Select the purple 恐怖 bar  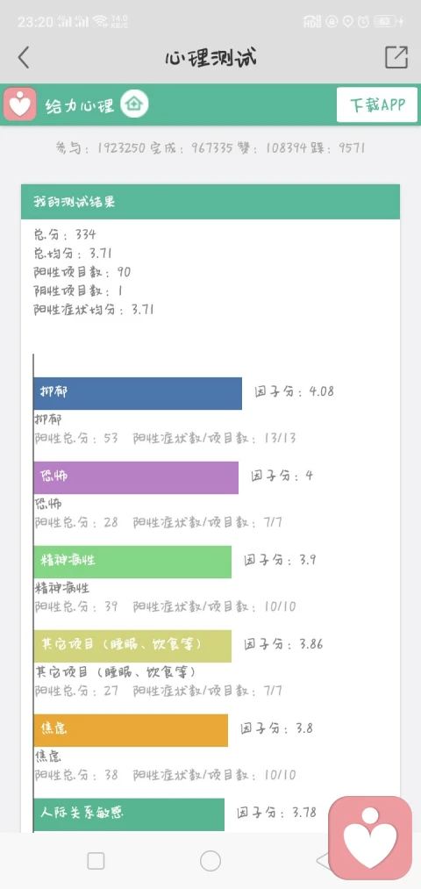(136, 477)
